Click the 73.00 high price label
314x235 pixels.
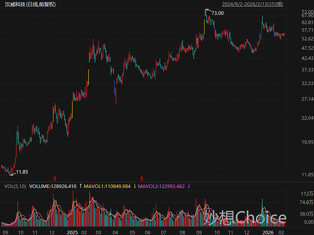tap(218, 13)
